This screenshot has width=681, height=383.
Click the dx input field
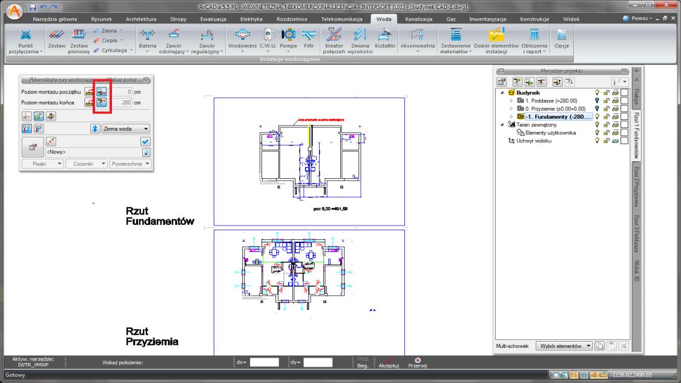coord(264,362)
